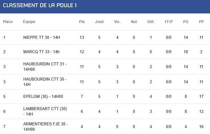The image size is (210, 134).
Task: Click the PG column header
Action: tap(186, 22)
